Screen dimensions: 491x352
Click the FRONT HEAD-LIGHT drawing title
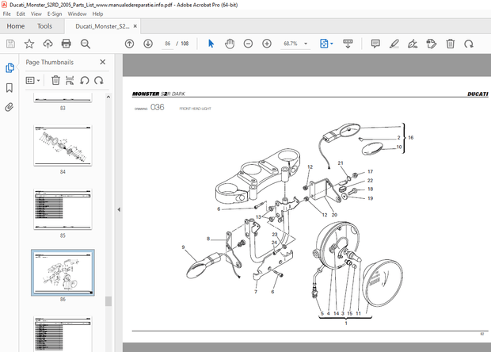(x=195, y=109)
